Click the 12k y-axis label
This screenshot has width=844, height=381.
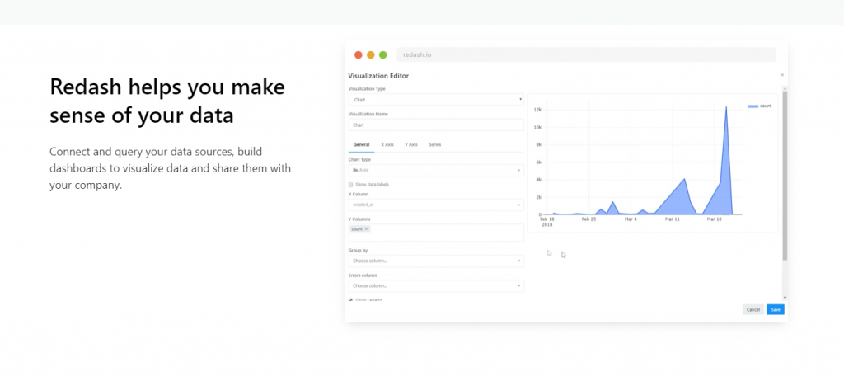click(x=537, y=110)
